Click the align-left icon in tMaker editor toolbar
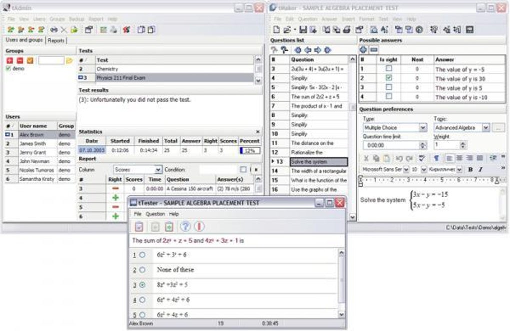The height and width of the screenshot is (331, 510). click(x=449, y=158)
